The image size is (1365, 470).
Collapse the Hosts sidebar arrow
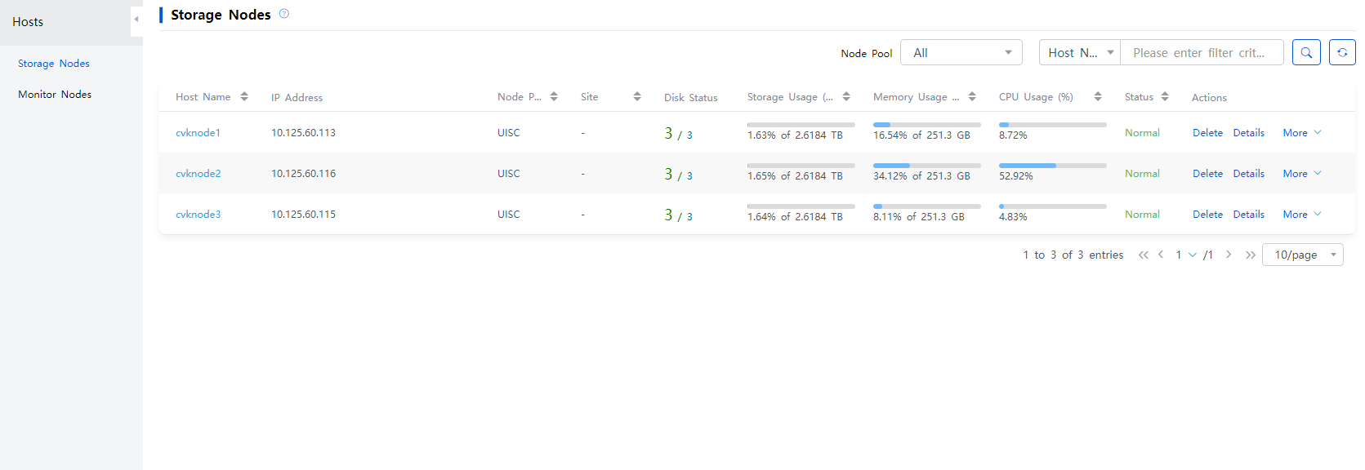pos(136,20)
